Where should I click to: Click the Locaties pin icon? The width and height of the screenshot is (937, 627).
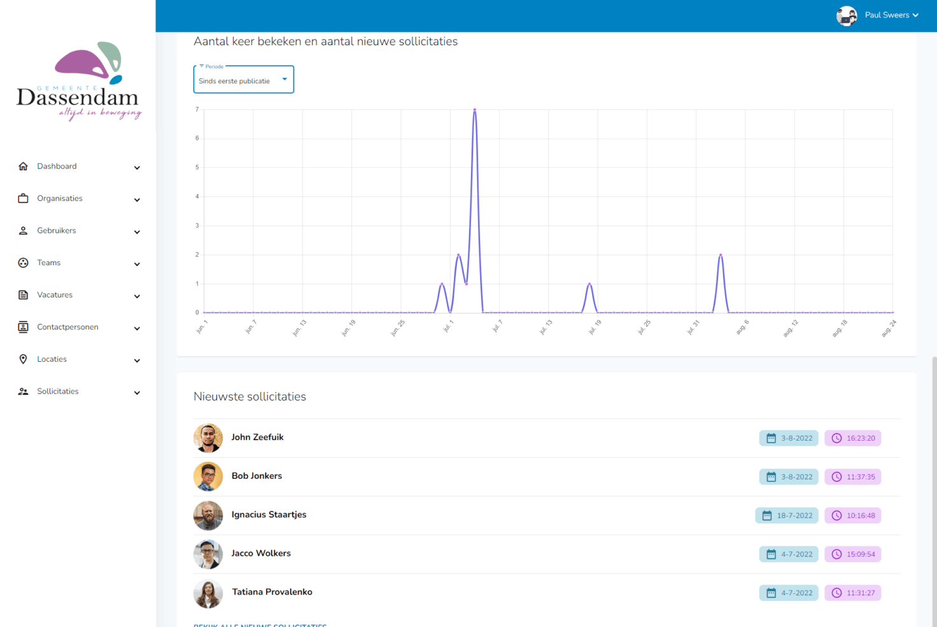tap(24, 359)
